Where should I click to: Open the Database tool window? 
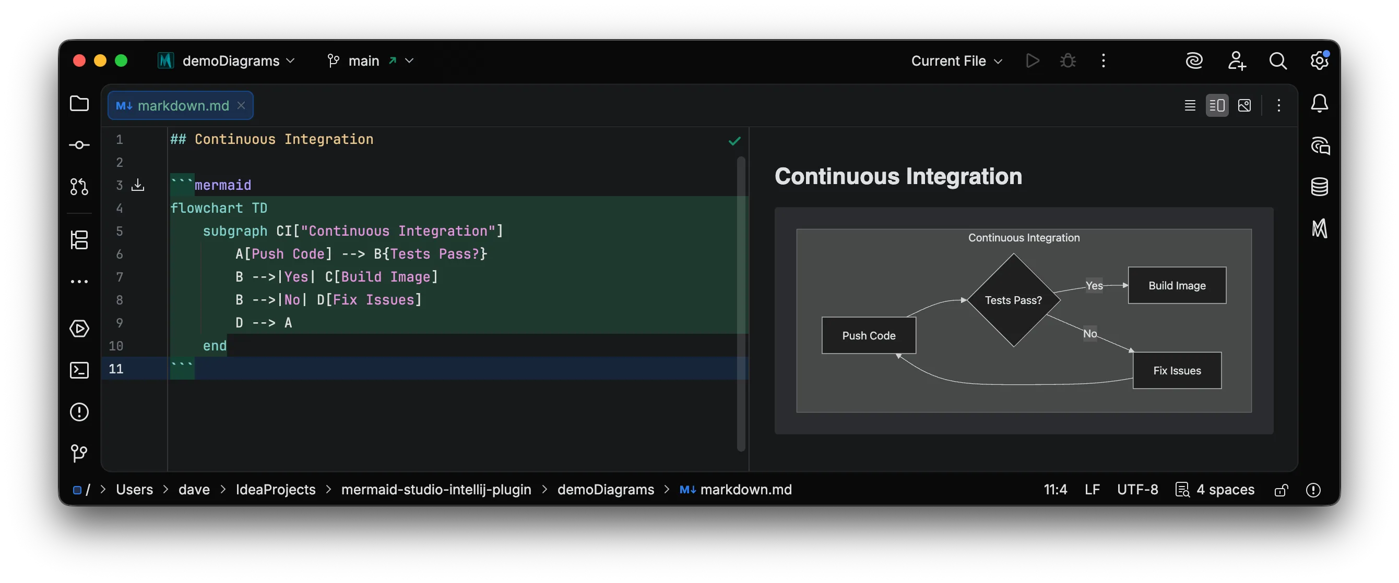pos(1320,187)
